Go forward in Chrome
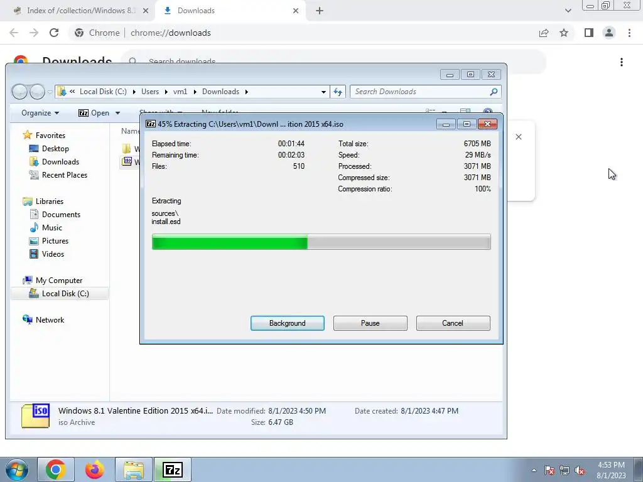643x482 pixels. coord(34,33)
